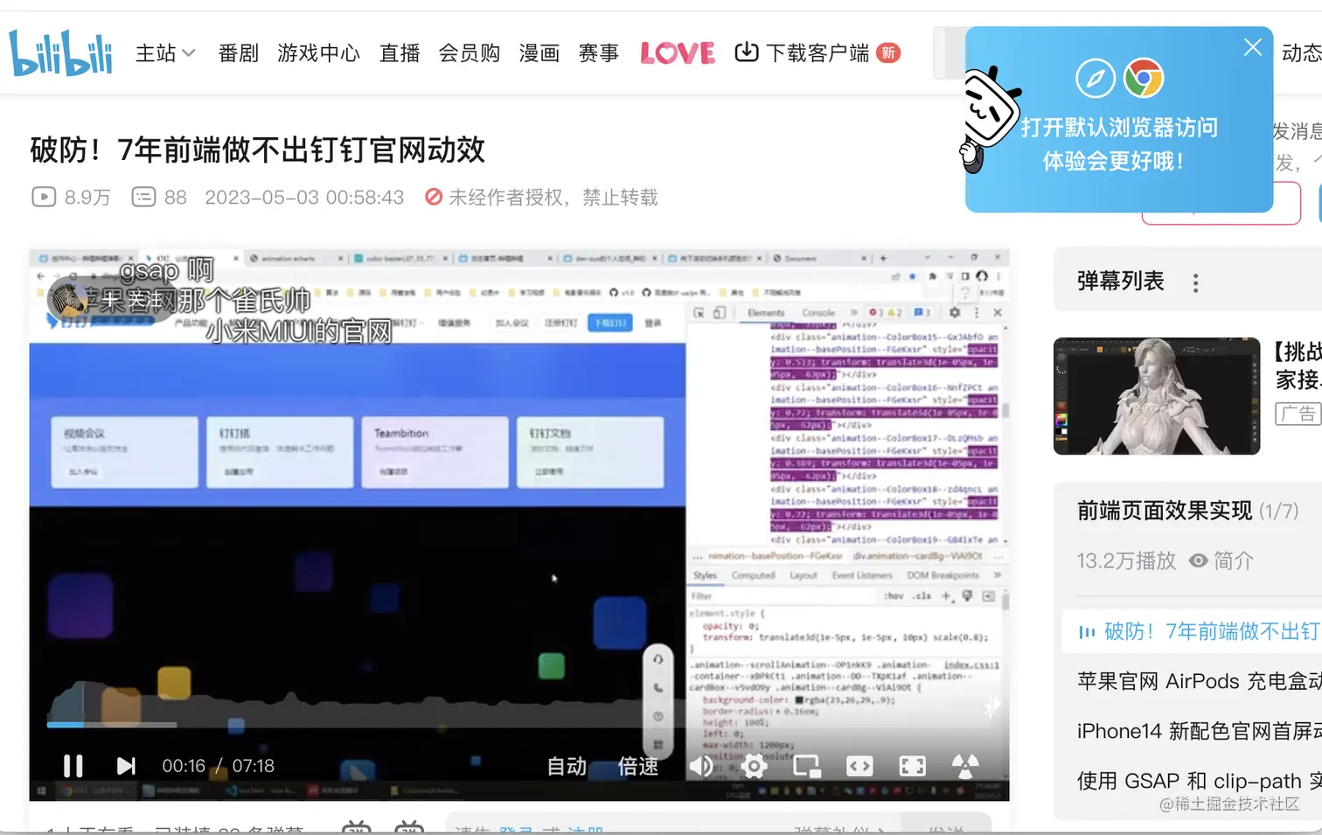Image resolution: width=1322 pixels, height=835 pixels.
Task: Mute the video volume
Action: (699, 765)
